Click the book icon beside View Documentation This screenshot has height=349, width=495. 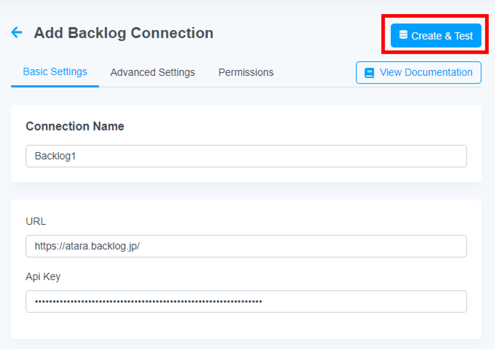tap(369, 73)
